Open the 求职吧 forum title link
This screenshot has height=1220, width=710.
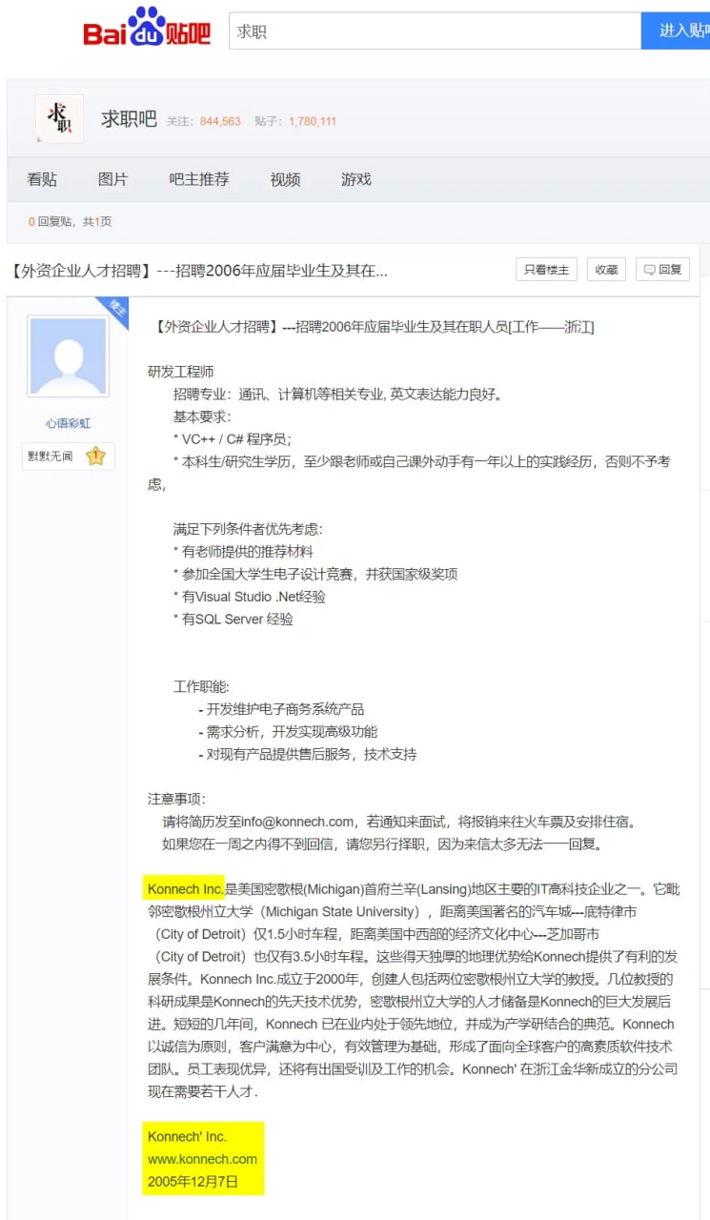pos(129,120)
